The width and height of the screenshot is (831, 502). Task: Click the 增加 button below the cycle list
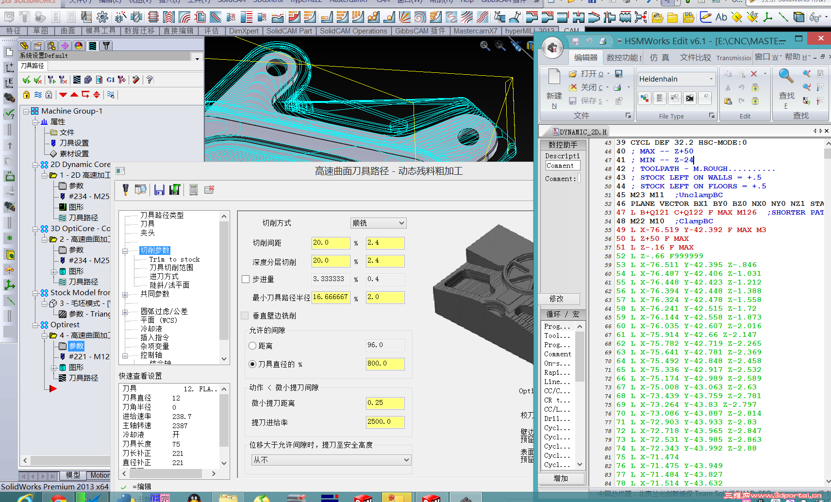click(x=561, y=478)
